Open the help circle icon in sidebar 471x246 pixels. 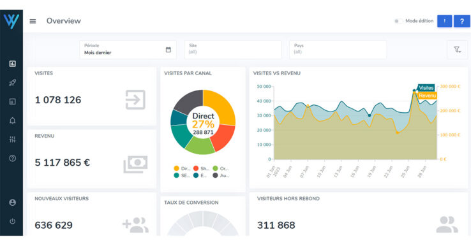pyautogui.click(x=12, y=158)
